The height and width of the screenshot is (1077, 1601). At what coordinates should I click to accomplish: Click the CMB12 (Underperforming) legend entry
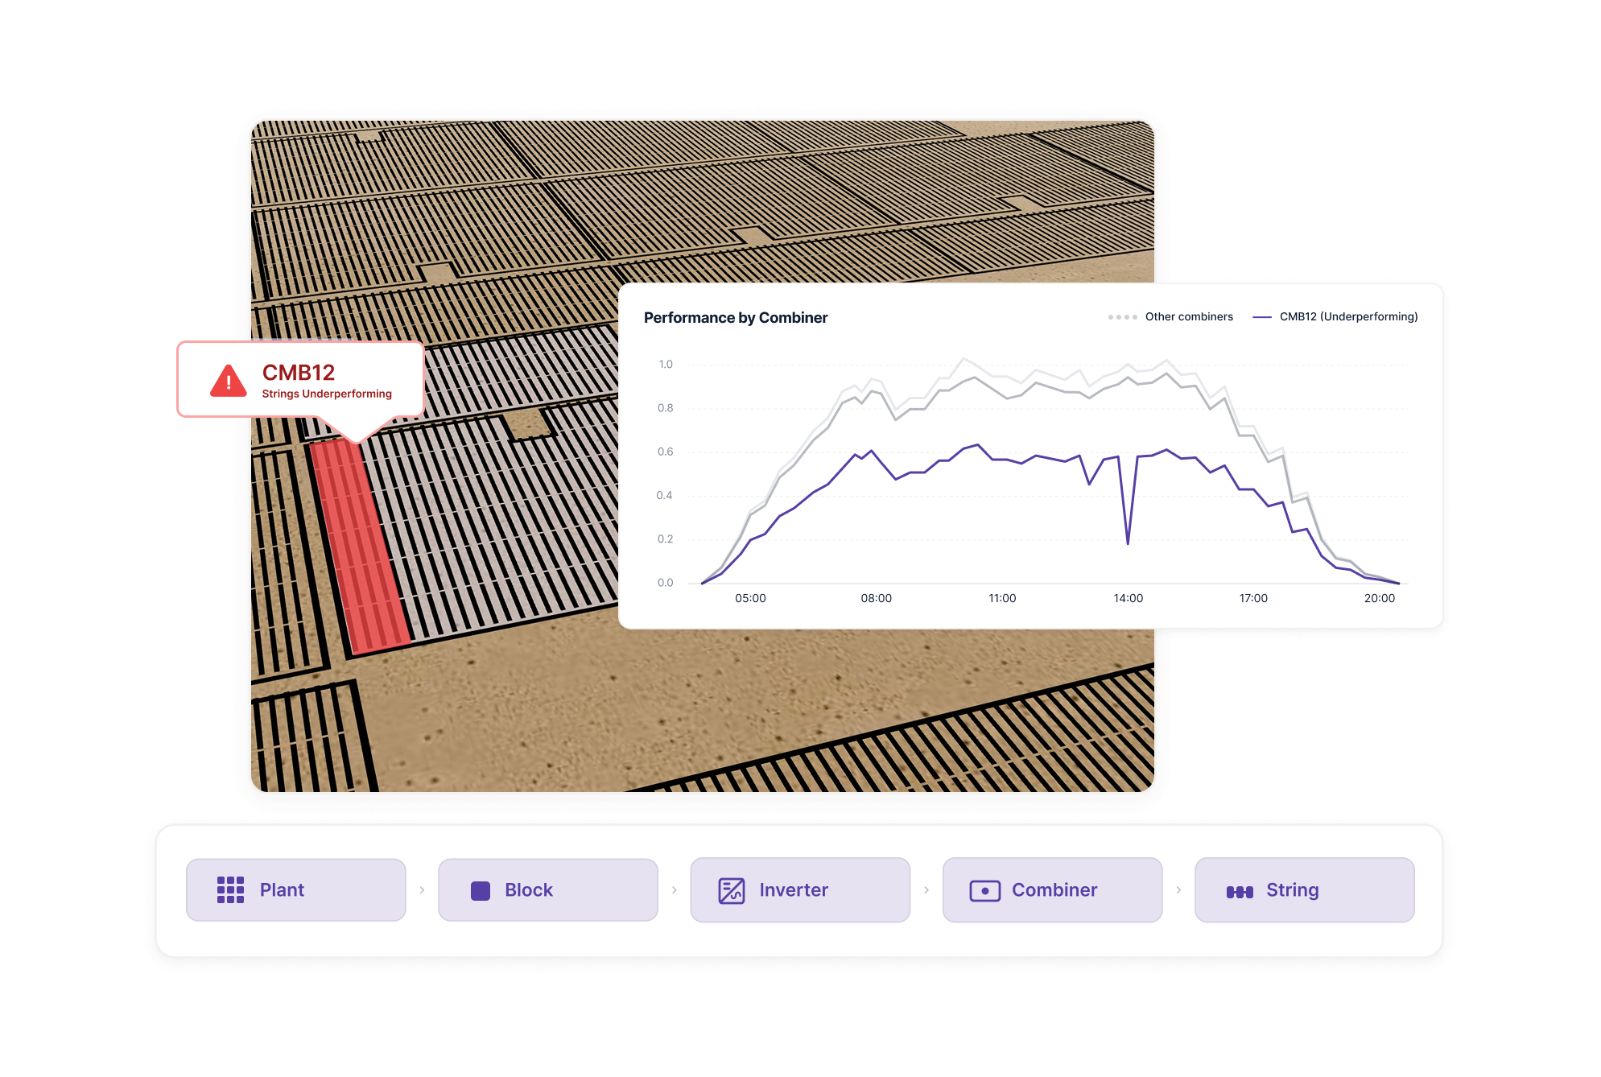click(1335, 316)
